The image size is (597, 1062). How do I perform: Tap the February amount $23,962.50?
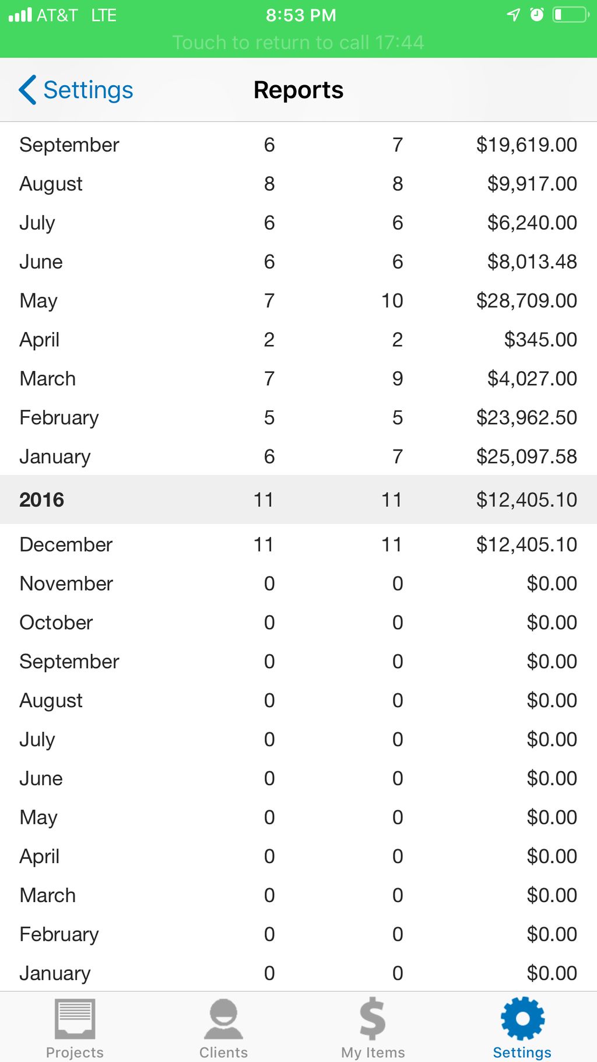(x=526, y=418)
